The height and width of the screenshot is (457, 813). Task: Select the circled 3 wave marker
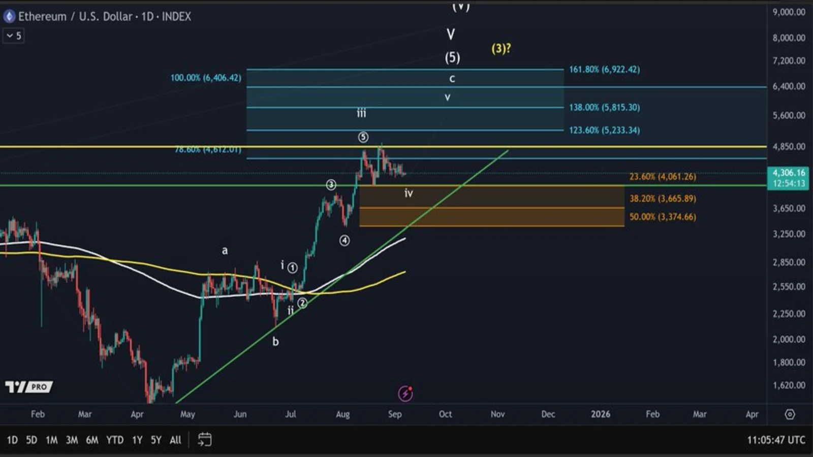point(331,185)
